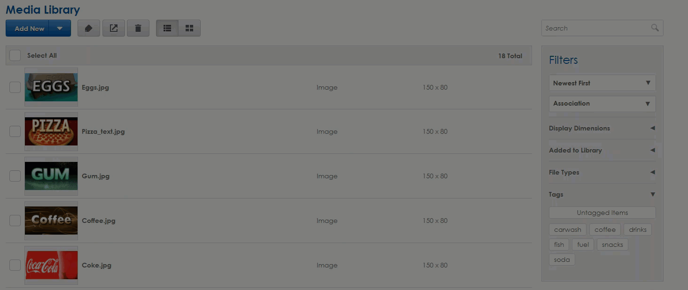Viewport: 688px width, 290px height.
Task: Open the Add New dropdown arrow
Action: (60, 28)
